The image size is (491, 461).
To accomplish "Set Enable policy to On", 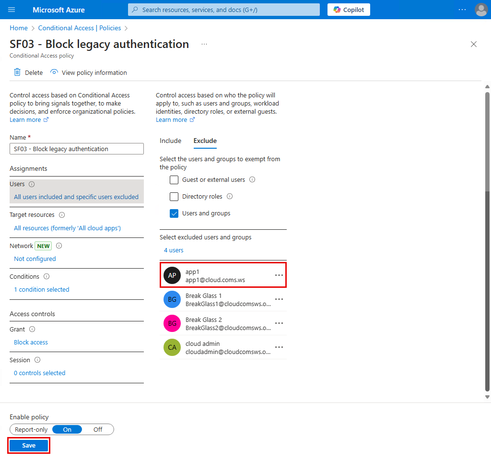I will click(x=67, y=429).
